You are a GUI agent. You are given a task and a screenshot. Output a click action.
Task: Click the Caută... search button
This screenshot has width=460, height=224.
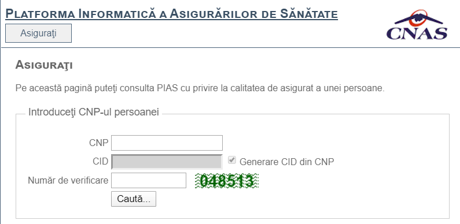pos(134,199)
